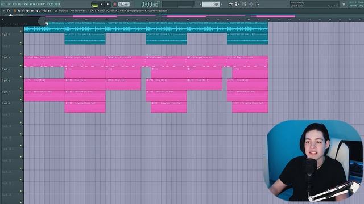Arm the Record button
Screen dimensions: 364x204
coord(115,5)
